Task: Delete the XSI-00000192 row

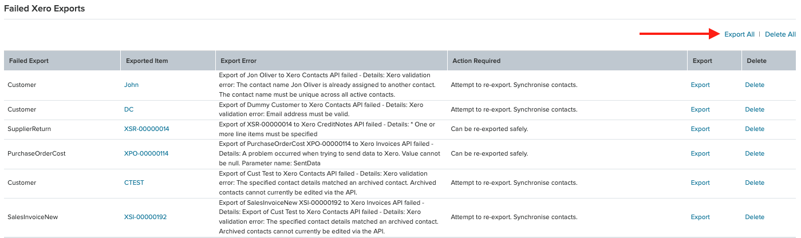Action: click(755, 217)
